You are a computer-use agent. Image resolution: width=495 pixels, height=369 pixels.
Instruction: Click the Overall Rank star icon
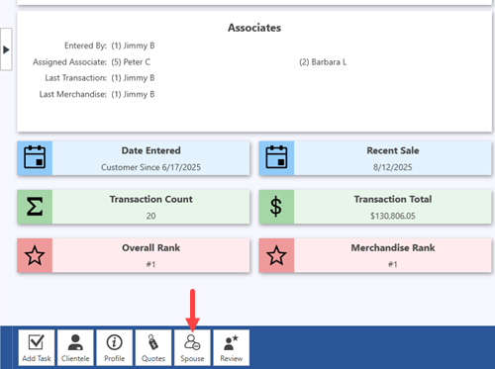35,255
